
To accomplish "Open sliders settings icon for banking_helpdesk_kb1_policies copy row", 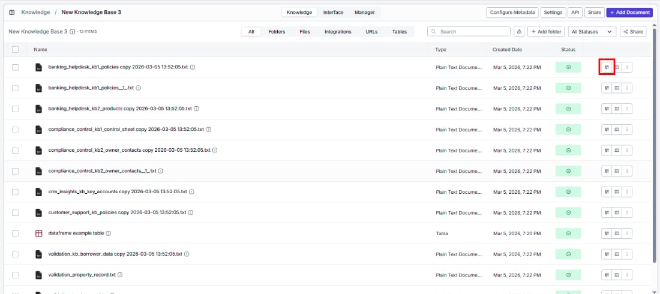I will [x=607, y=67].
